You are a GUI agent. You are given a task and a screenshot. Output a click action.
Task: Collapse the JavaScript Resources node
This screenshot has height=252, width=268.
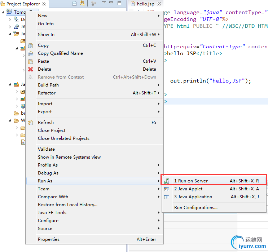click(10, 84)
